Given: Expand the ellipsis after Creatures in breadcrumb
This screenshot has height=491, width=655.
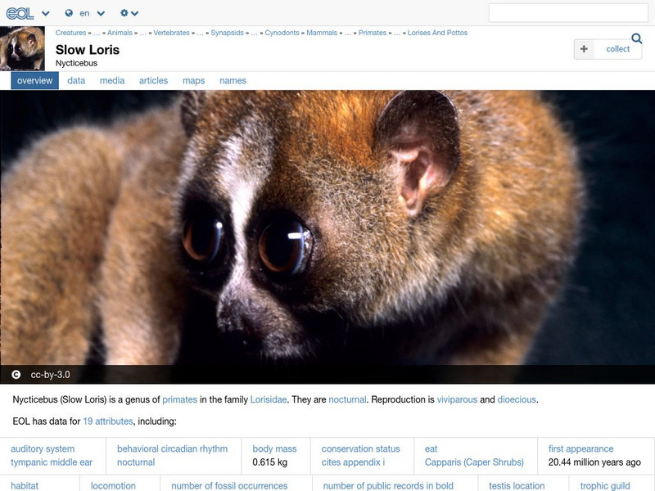Looking at the screenshot, I should point(97,34).
